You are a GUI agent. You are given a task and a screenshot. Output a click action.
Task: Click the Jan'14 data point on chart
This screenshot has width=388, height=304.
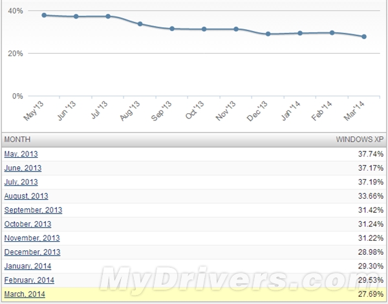(300, 33)
